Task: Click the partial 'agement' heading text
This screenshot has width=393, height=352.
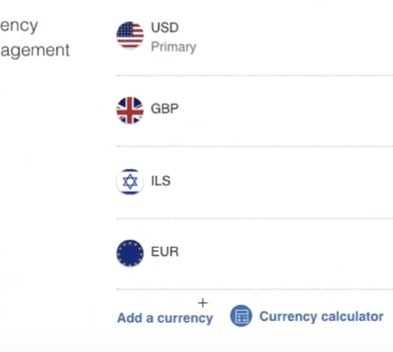Action: pos(35,51)
